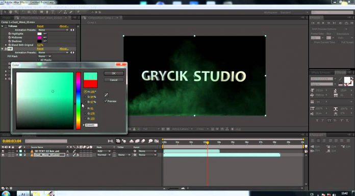
Task: Swap fill and stroke in the Character panel
Action: (351, 78)
